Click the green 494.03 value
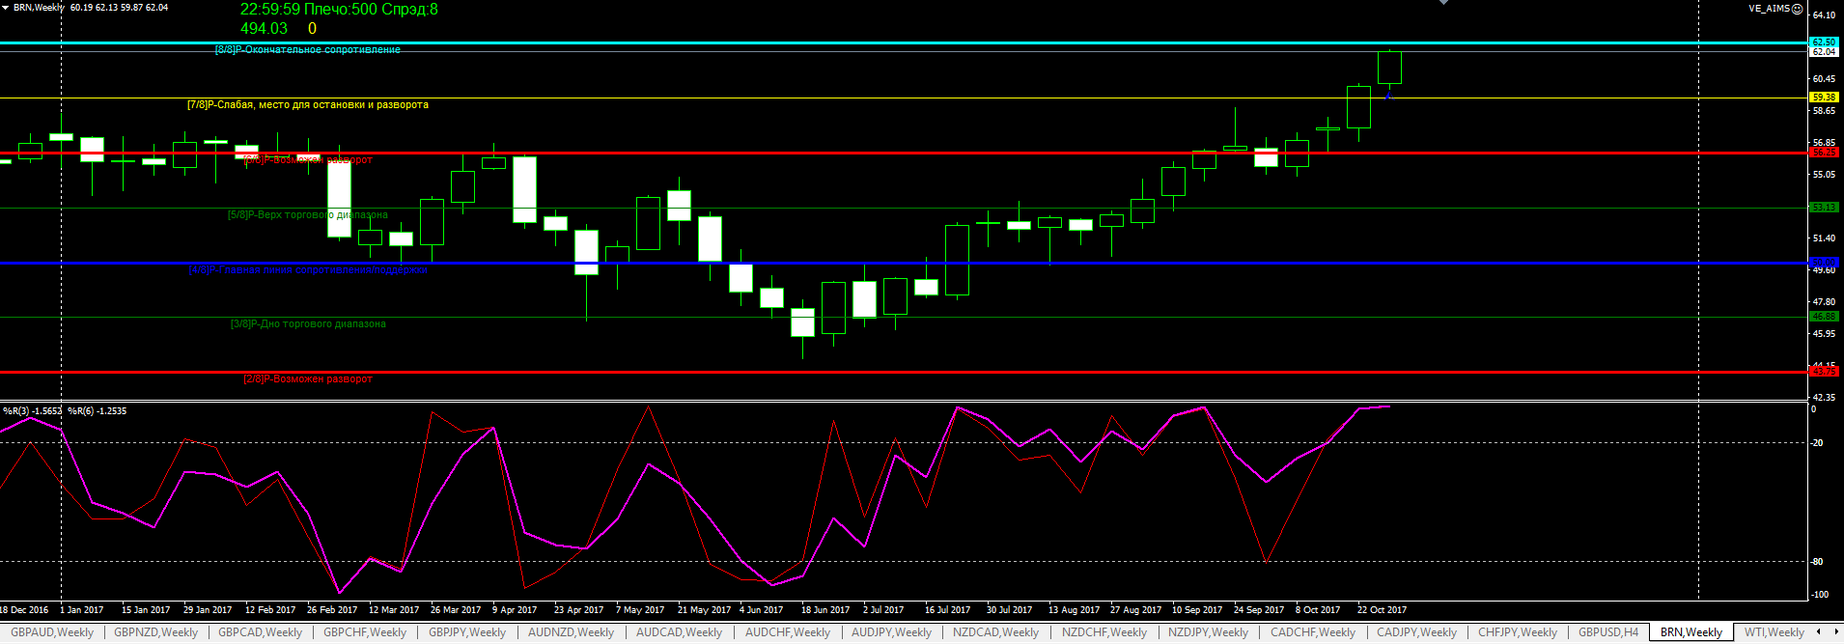Screen dimensions: 1844x644 pos(264,29)
